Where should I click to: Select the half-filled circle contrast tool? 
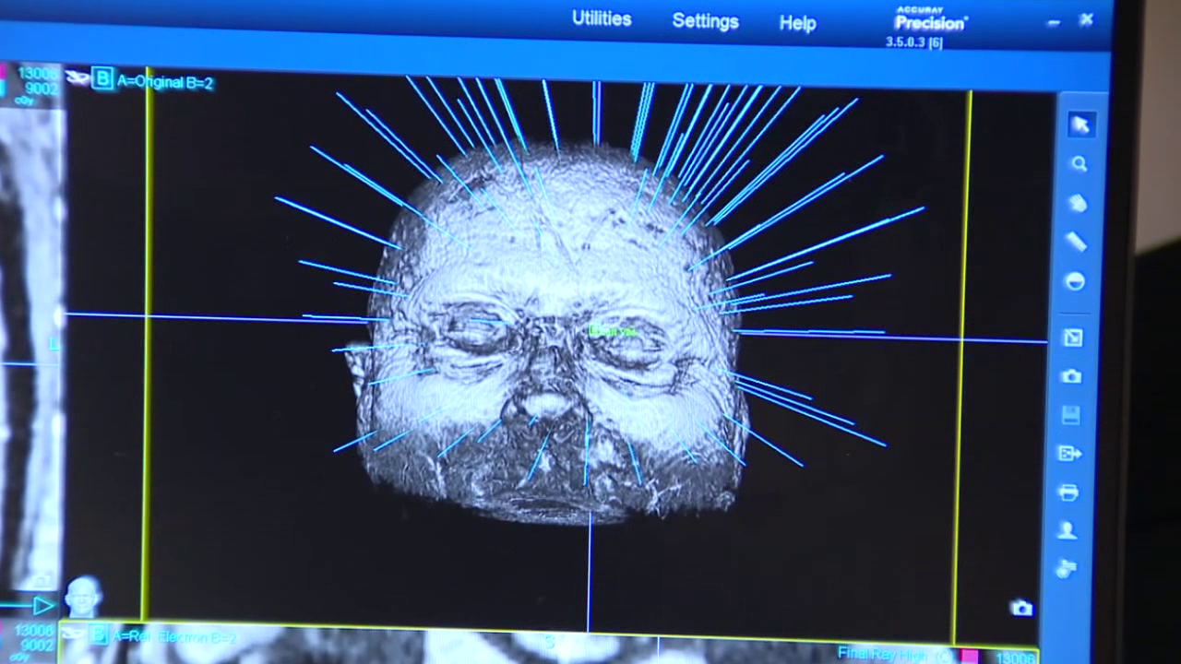(1075, 282)
